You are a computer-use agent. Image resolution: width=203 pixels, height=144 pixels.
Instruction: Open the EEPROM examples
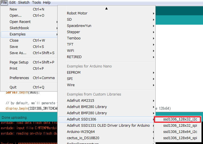coord(106,73)
